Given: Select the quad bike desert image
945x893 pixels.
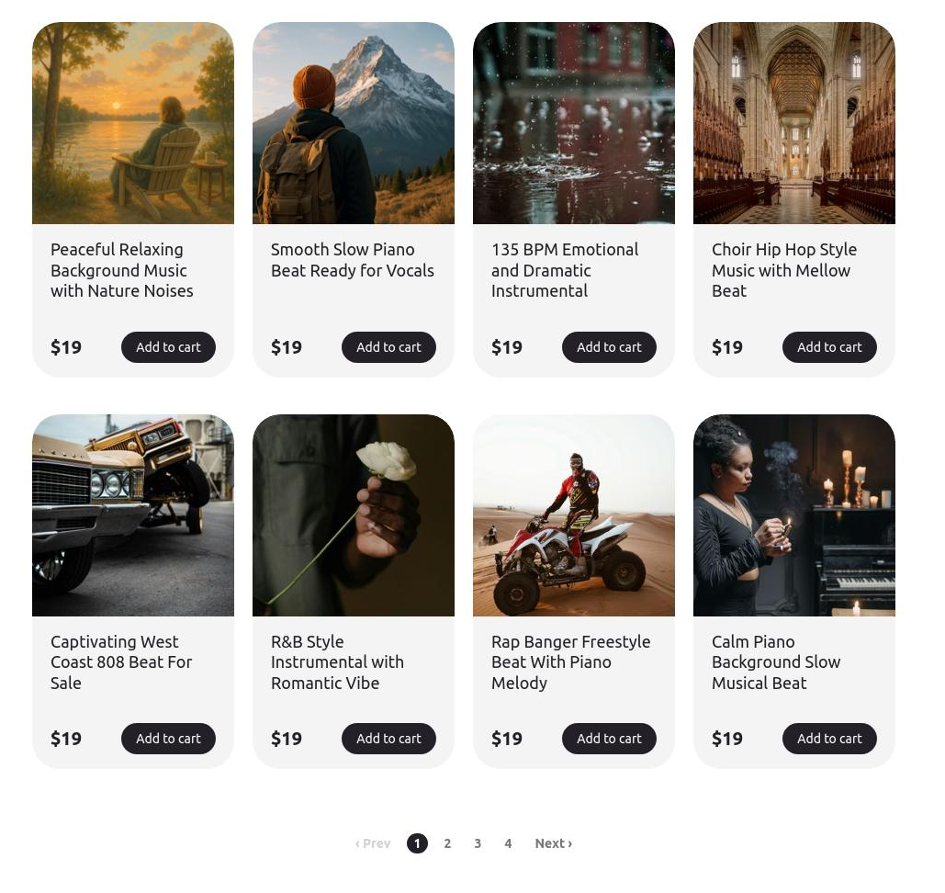Looking at the screenshot, I should [x=574, y=515].
